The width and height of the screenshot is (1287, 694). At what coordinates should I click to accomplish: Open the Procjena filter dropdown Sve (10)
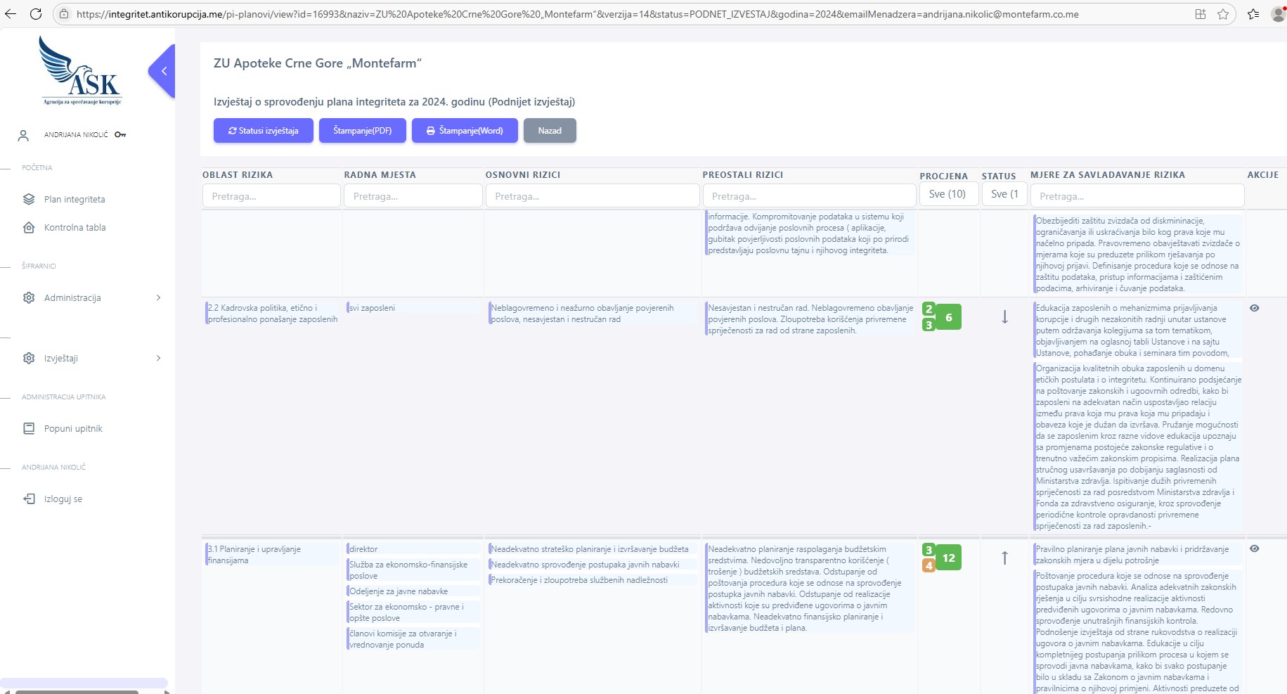[x=948, y=194]
